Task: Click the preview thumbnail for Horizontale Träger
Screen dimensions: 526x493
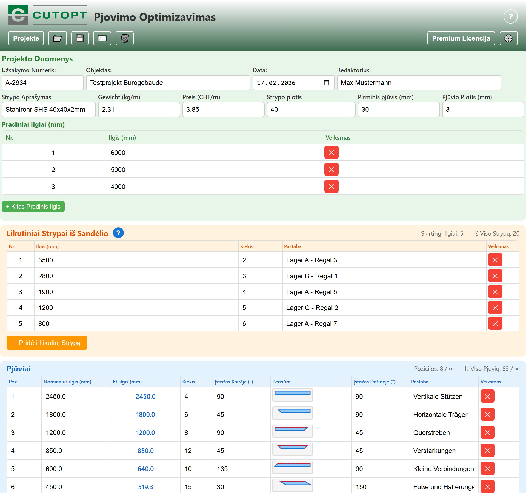Action: 293,413
